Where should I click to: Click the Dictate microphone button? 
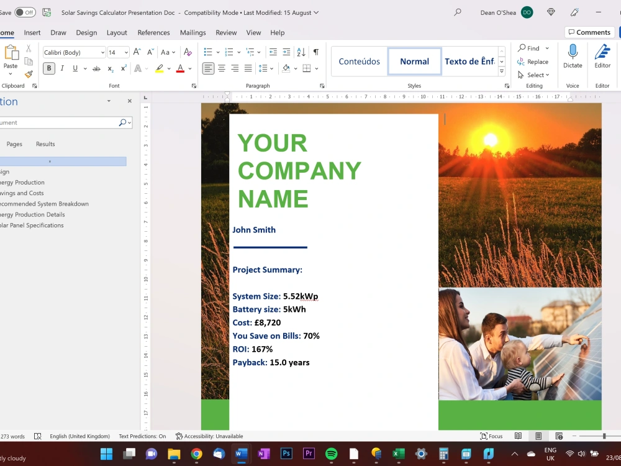[573, 57]
